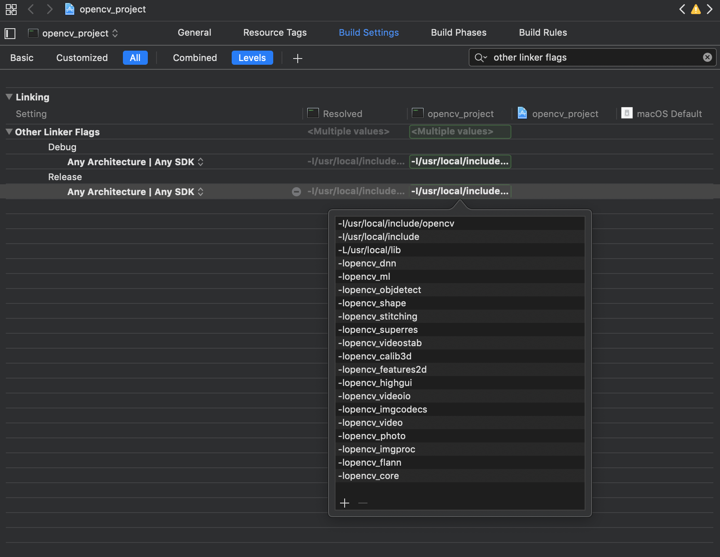Select the -lopencv_video flag row
Viewport: 720px width, 557px height.
click(x=460, y=423)
